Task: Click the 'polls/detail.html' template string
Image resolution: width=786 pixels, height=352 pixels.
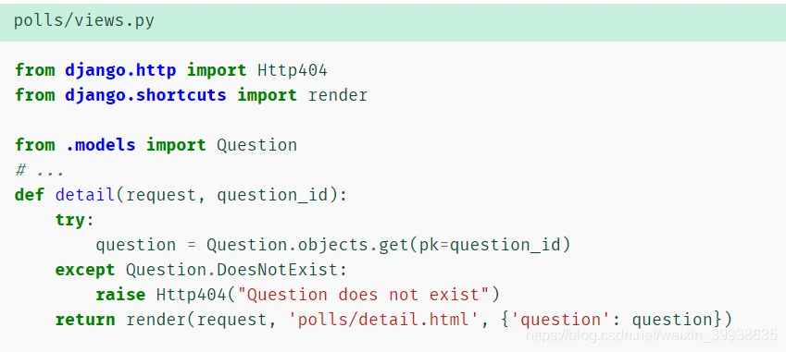Action: (383, 320)
